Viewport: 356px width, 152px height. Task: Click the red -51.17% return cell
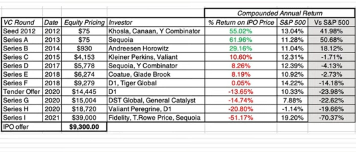pyautogui.click(x=241, y=118)
